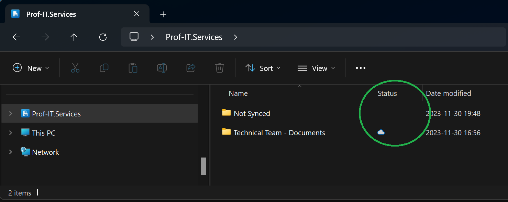Click the cloud status icon
Image resolution: width=508 pixels, height=202 pixels.
(381, 132)
